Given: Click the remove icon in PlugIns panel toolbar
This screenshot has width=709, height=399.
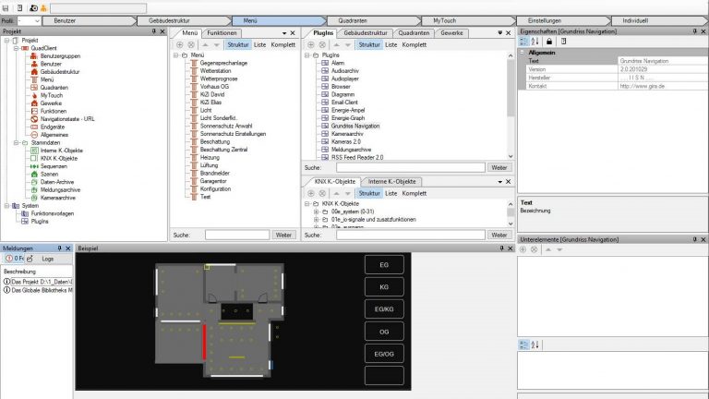Looking at the screenshot, I should (323, 44).
